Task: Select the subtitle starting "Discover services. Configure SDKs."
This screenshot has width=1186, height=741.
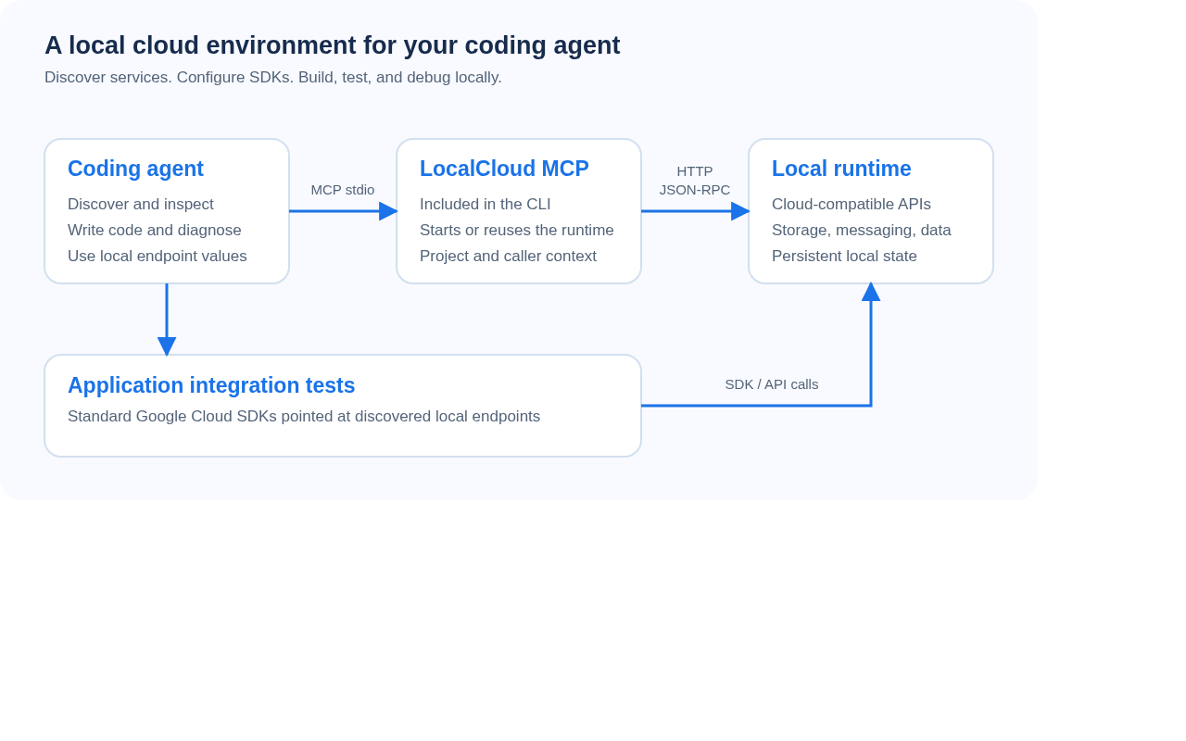Action: tap(273, 78)
